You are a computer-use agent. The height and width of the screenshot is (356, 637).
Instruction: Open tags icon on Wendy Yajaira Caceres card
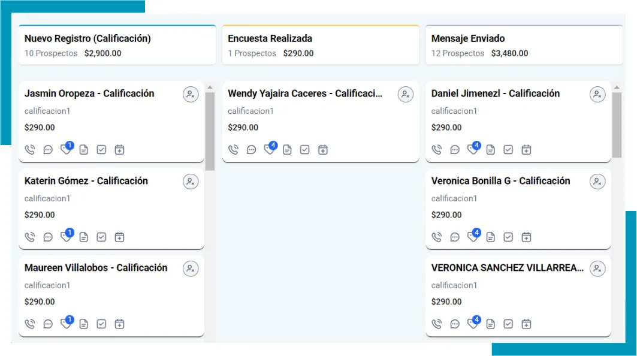click(x=270, y=149)
